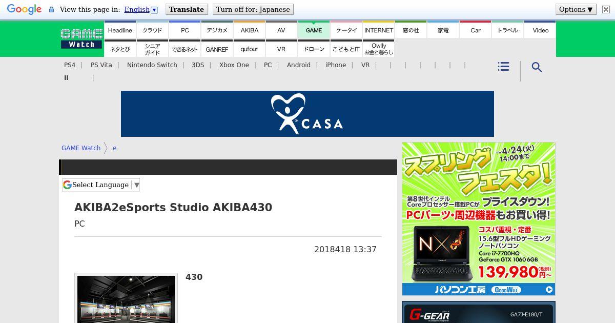
Task: Open the Options dropdown menu
Action: coord(576,9)
